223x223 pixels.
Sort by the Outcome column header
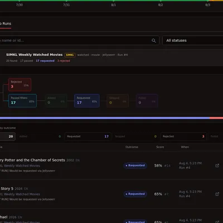132,147
